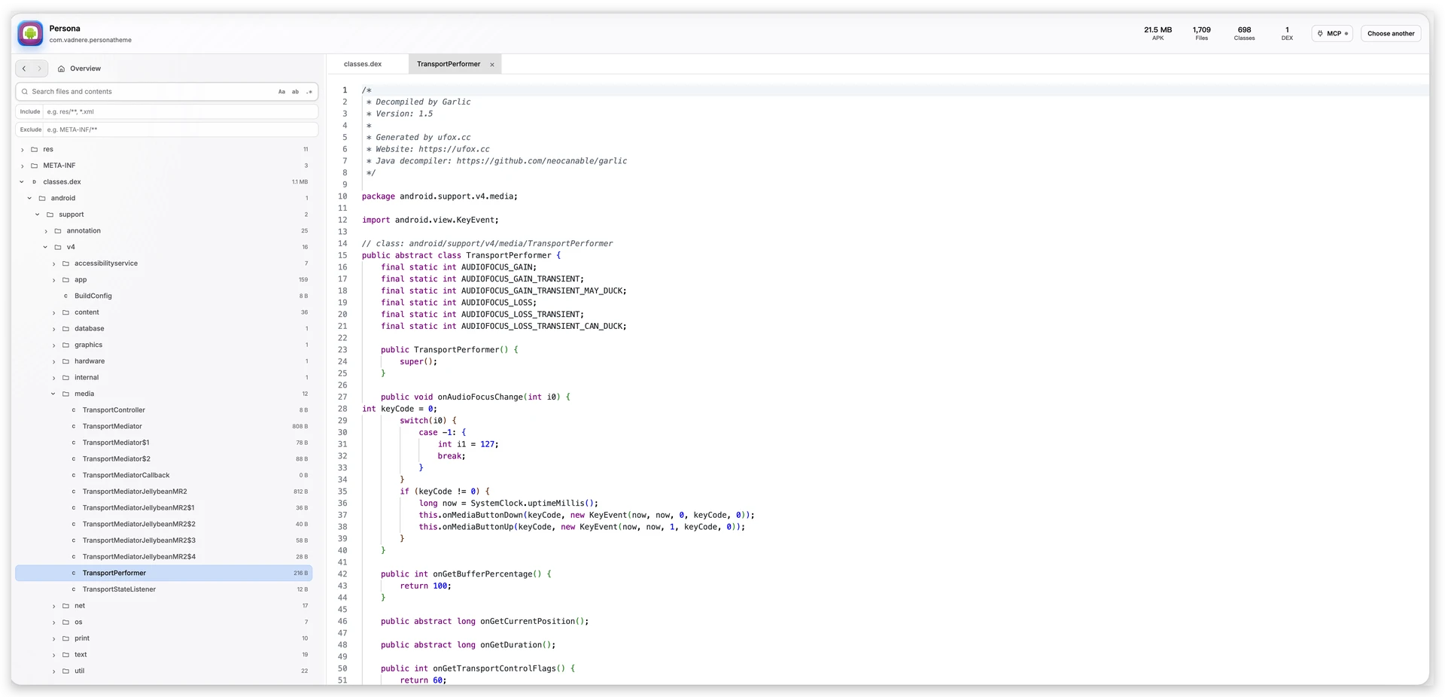1445x697 pixels.
Task: Focus the Include pattern field
Action: coord(181,111)
